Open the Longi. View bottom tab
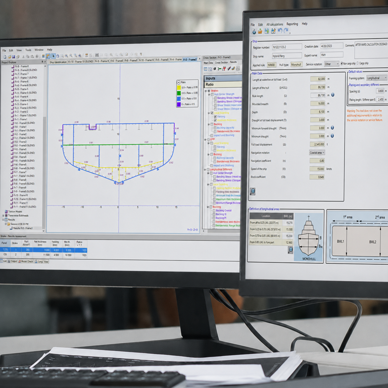 click(x=42, y=261)
